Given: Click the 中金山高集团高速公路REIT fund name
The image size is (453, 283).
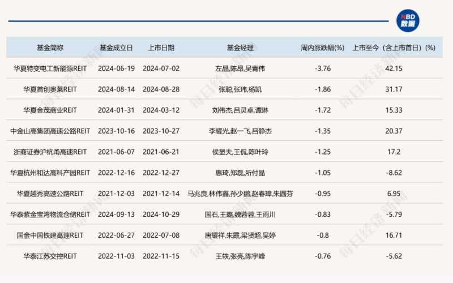Looking at the screenshot, I should tap(50, 131).
